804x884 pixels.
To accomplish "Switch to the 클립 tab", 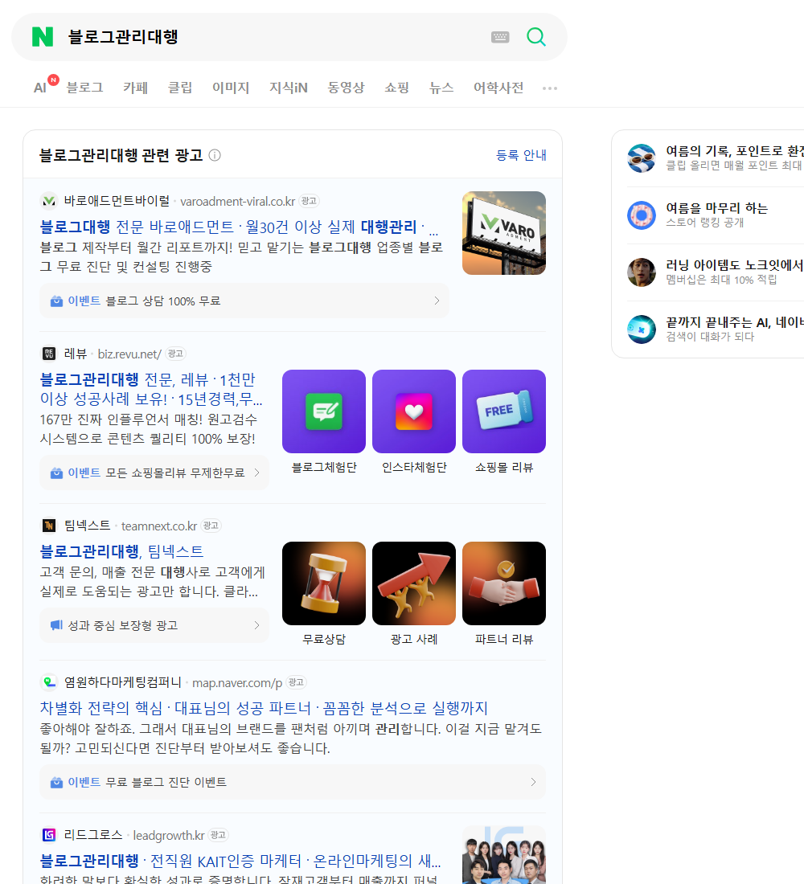I will coord(180,88).
